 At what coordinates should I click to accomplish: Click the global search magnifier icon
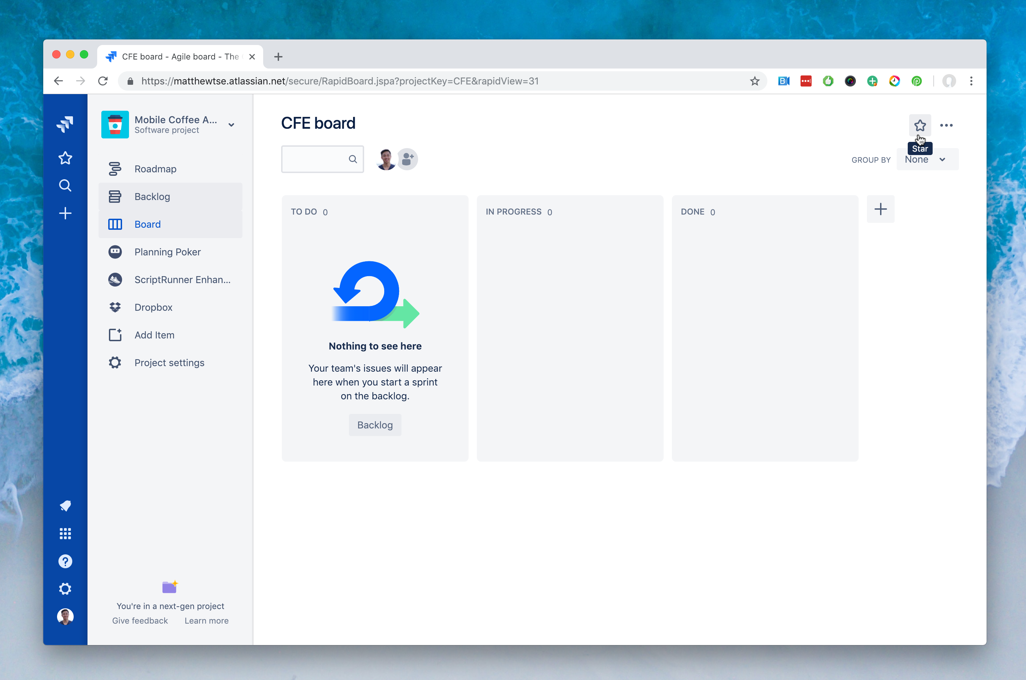coord(65,185)
